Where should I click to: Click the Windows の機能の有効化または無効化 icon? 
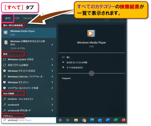[6, 42]
